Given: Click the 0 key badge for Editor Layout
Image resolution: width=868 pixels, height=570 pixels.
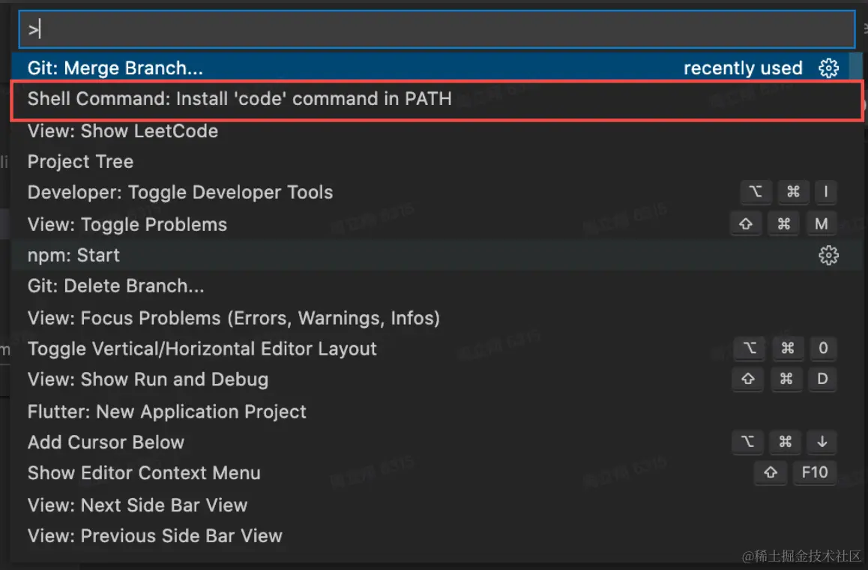Looking at the screenshot, I should [823, 348].
